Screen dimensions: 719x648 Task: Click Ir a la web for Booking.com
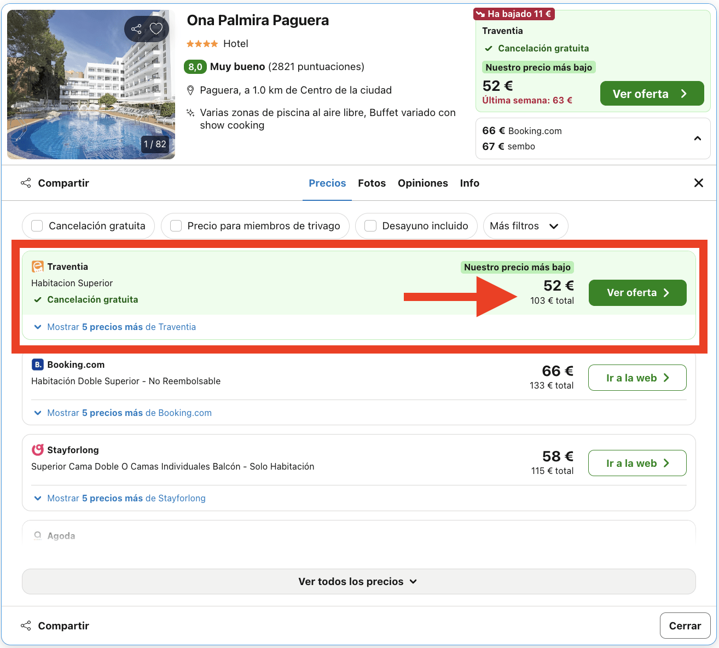pos(637,378)
